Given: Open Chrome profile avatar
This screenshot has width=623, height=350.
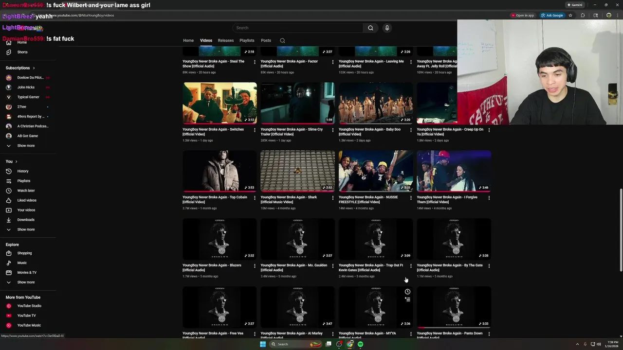Looking at the screenshot, I should coord(608,15).
